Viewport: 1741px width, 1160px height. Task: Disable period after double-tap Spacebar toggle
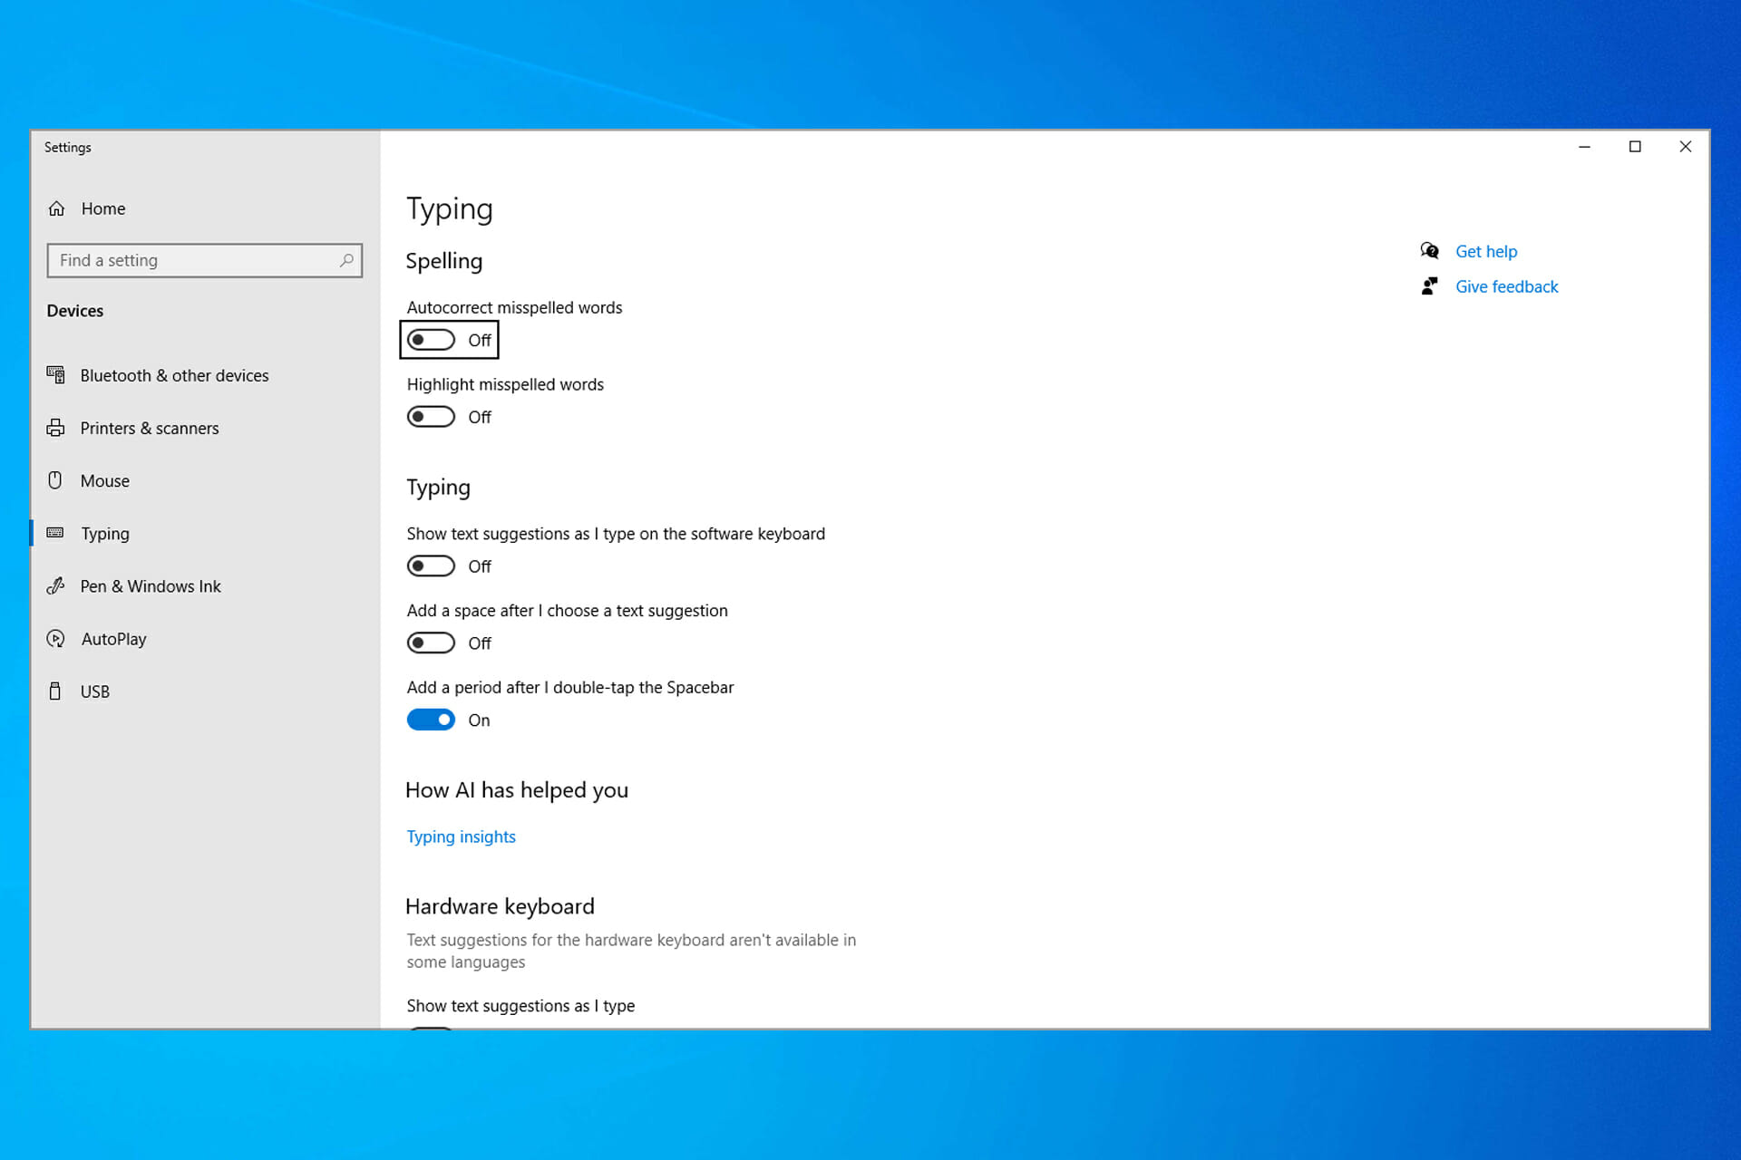click(431, 720)
